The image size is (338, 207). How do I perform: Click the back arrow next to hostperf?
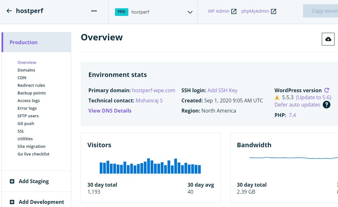[x=9, y=11]
